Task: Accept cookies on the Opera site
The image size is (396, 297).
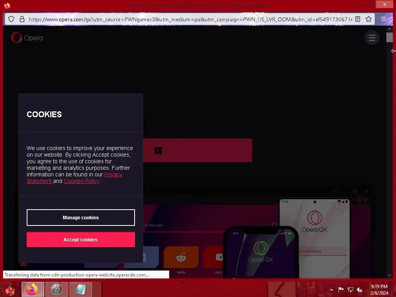Action: (80, 239)
